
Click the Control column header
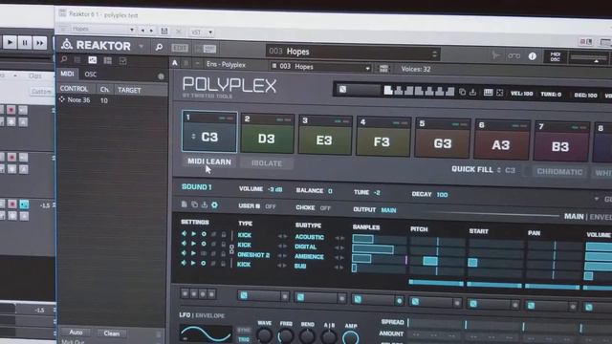74,89
